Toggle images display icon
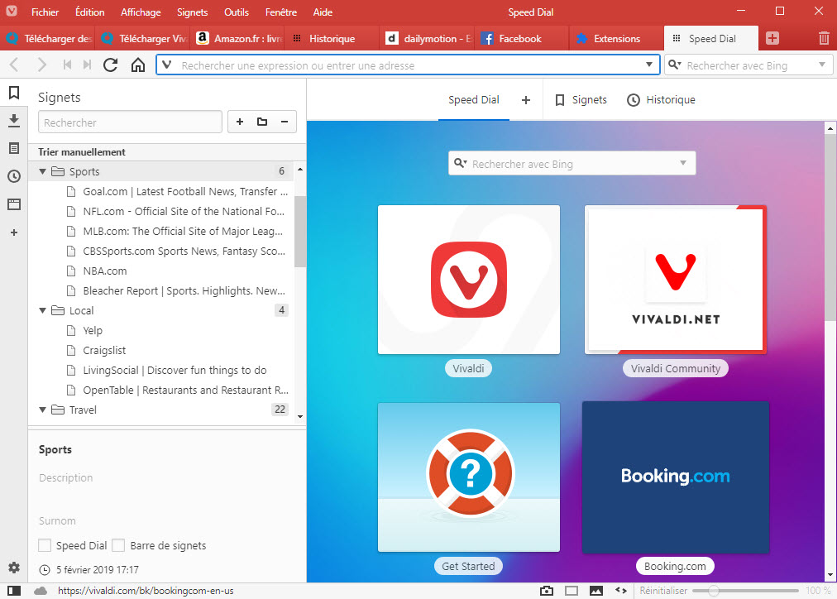 point(595,591)
